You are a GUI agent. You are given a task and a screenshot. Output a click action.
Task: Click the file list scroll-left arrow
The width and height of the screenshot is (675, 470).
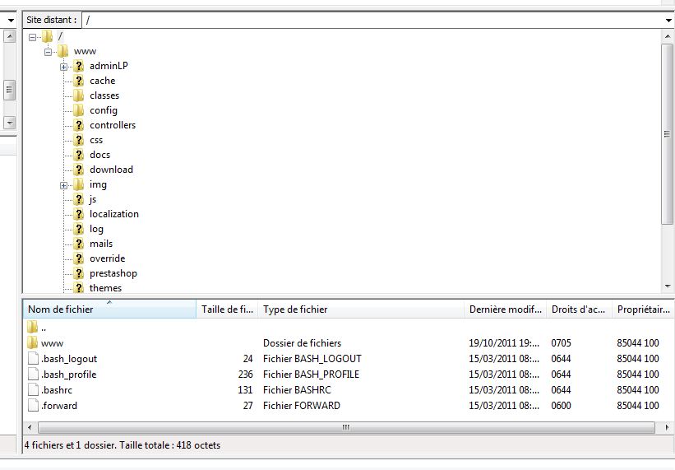[x=30, y=427]
